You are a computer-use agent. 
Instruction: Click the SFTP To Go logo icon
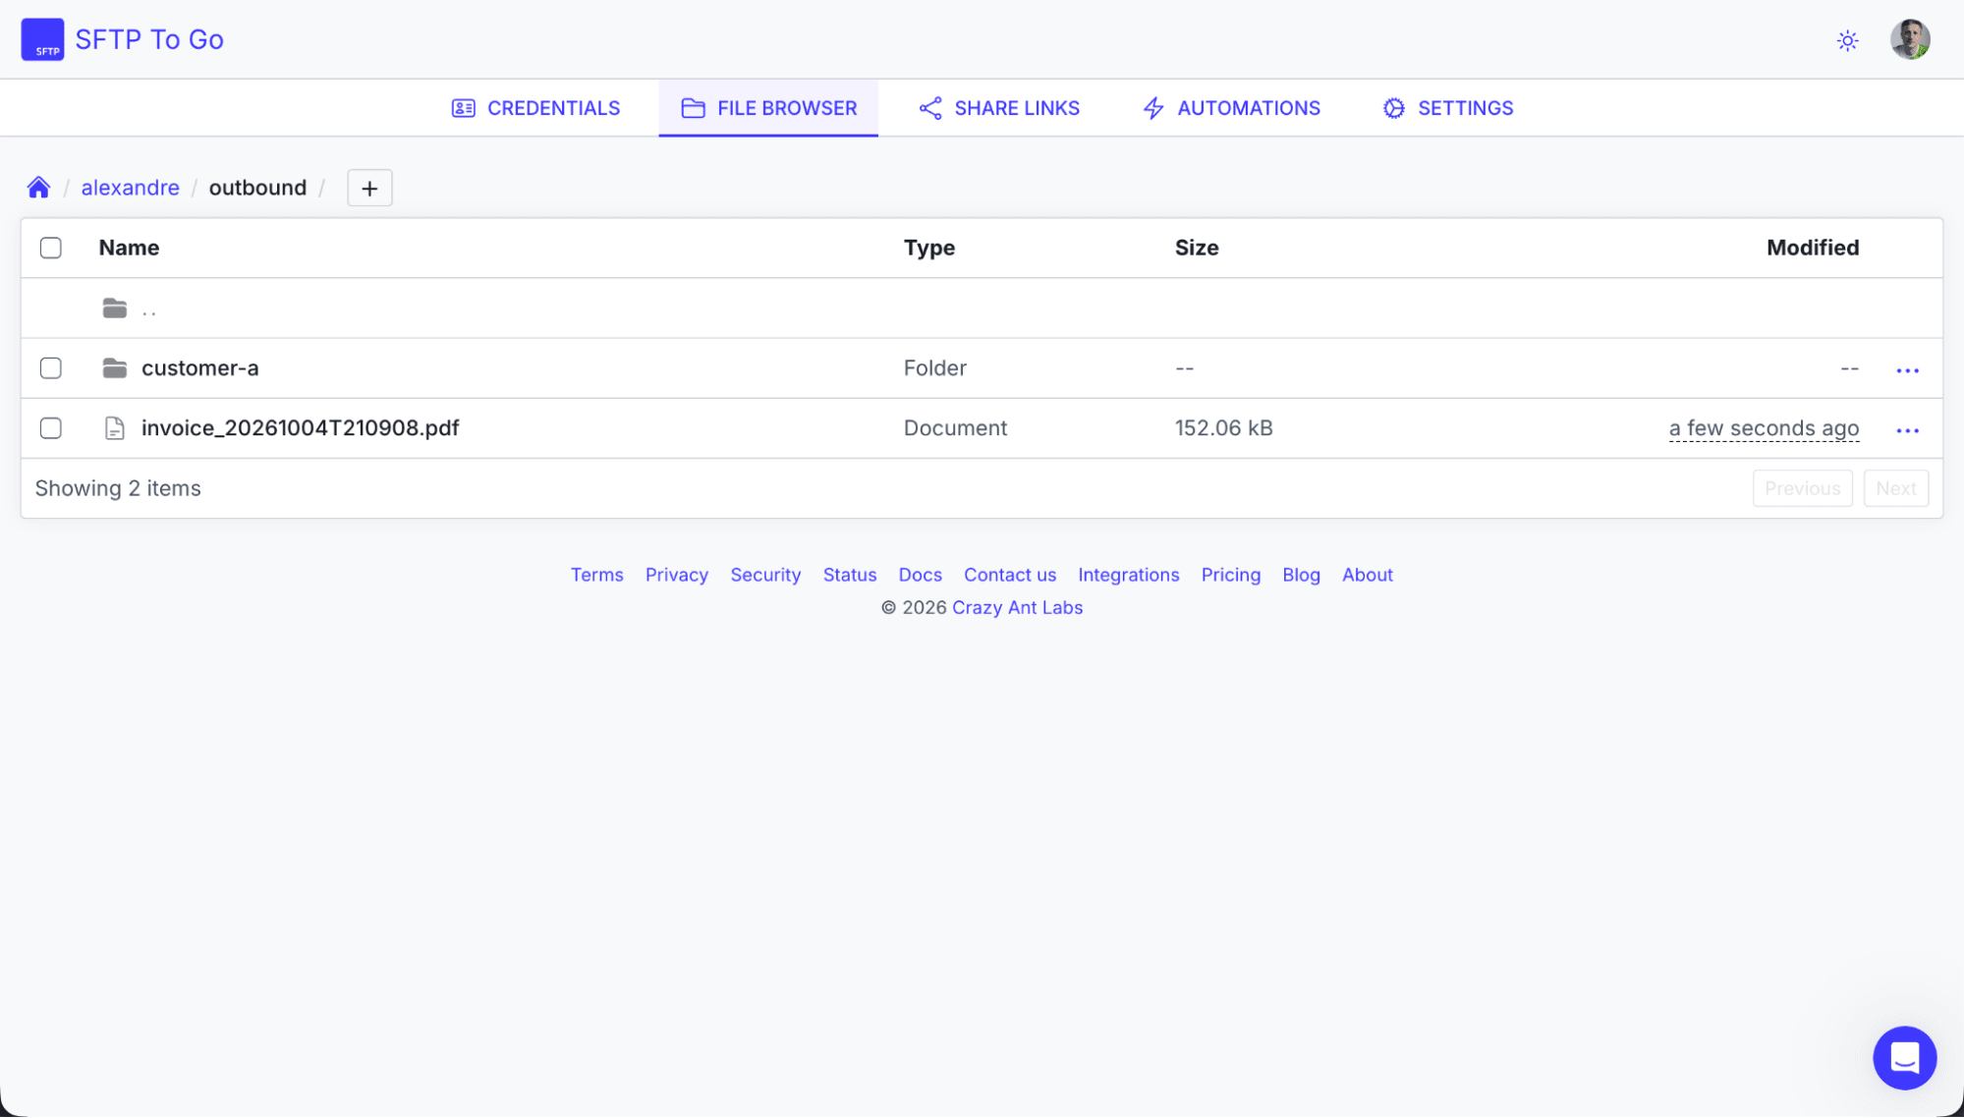tap(42, 39)
